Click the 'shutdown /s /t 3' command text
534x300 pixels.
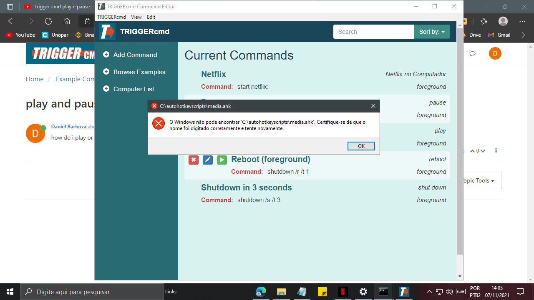pyautogui.click(x=259, y=200)
